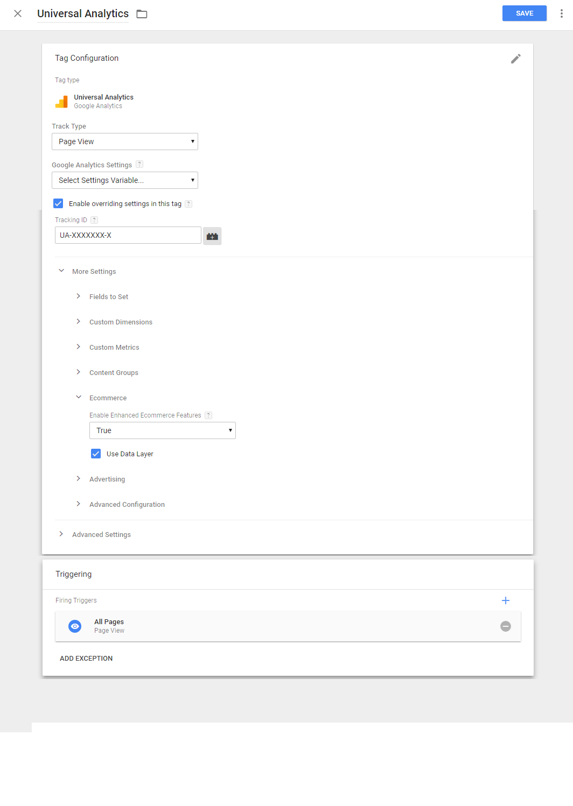Click the plus icon to add firing trigger

click(506, 600)
